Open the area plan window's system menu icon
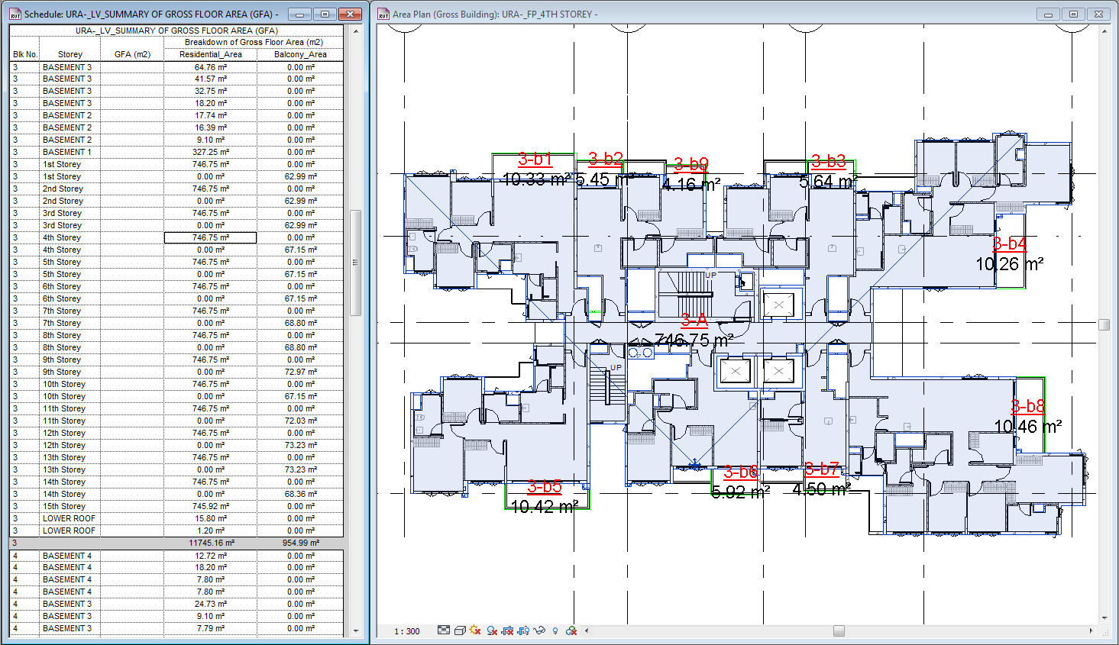Viewport: 1119px width, 645px height. pos(384,13)
